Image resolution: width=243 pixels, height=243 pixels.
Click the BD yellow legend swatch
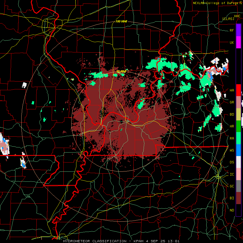[238, 114]
